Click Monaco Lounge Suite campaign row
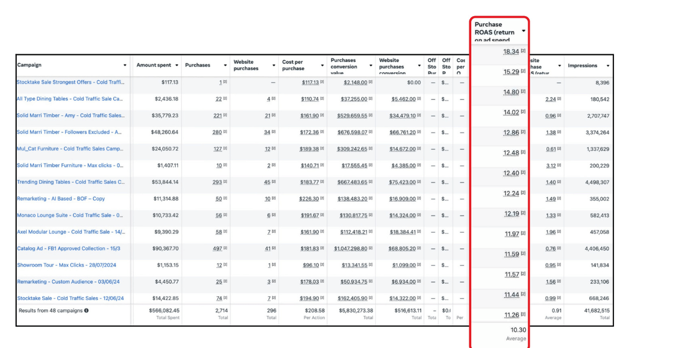 coord(70,215)
